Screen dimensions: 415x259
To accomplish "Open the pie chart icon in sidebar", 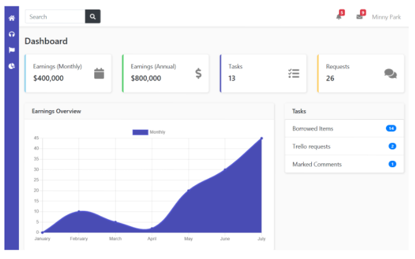I will pos(11,66).
